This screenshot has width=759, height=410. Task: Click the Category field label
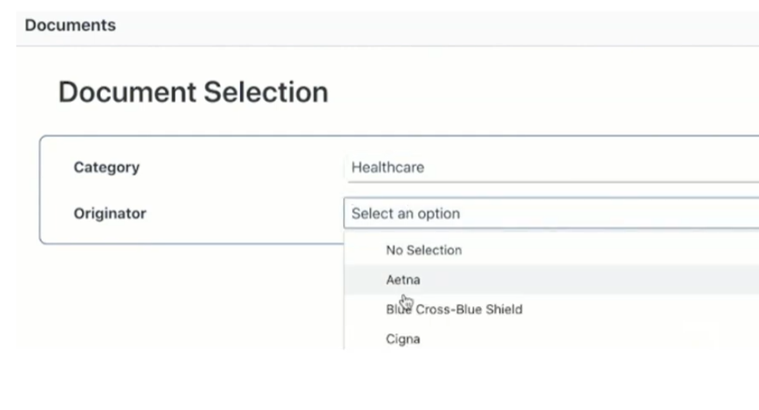pos(107,167)
